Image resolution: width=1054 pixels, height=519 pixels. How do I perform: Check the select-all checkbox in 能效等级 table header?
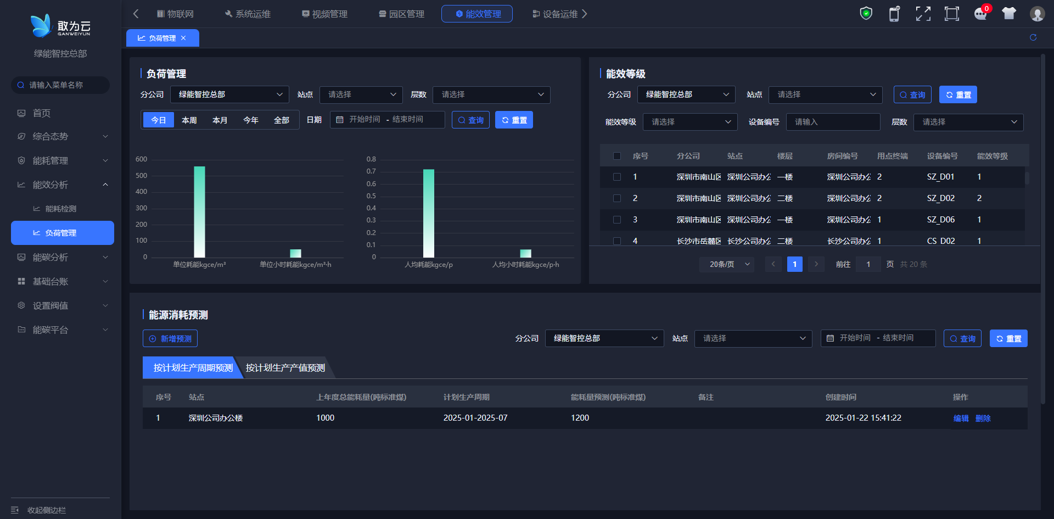(617, 156)
